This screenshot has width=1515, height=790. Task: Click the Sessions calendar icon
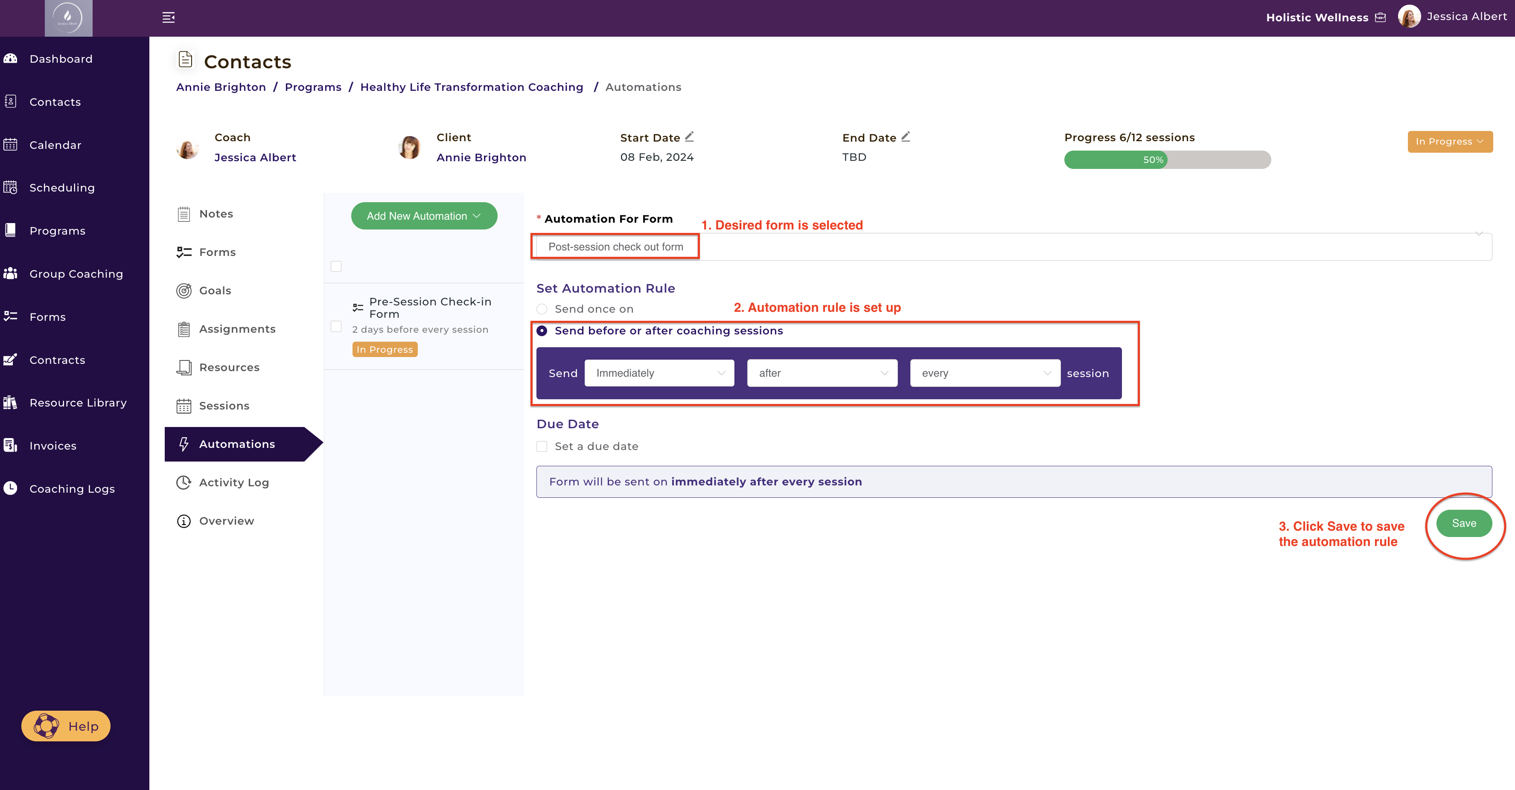[184, 406]
